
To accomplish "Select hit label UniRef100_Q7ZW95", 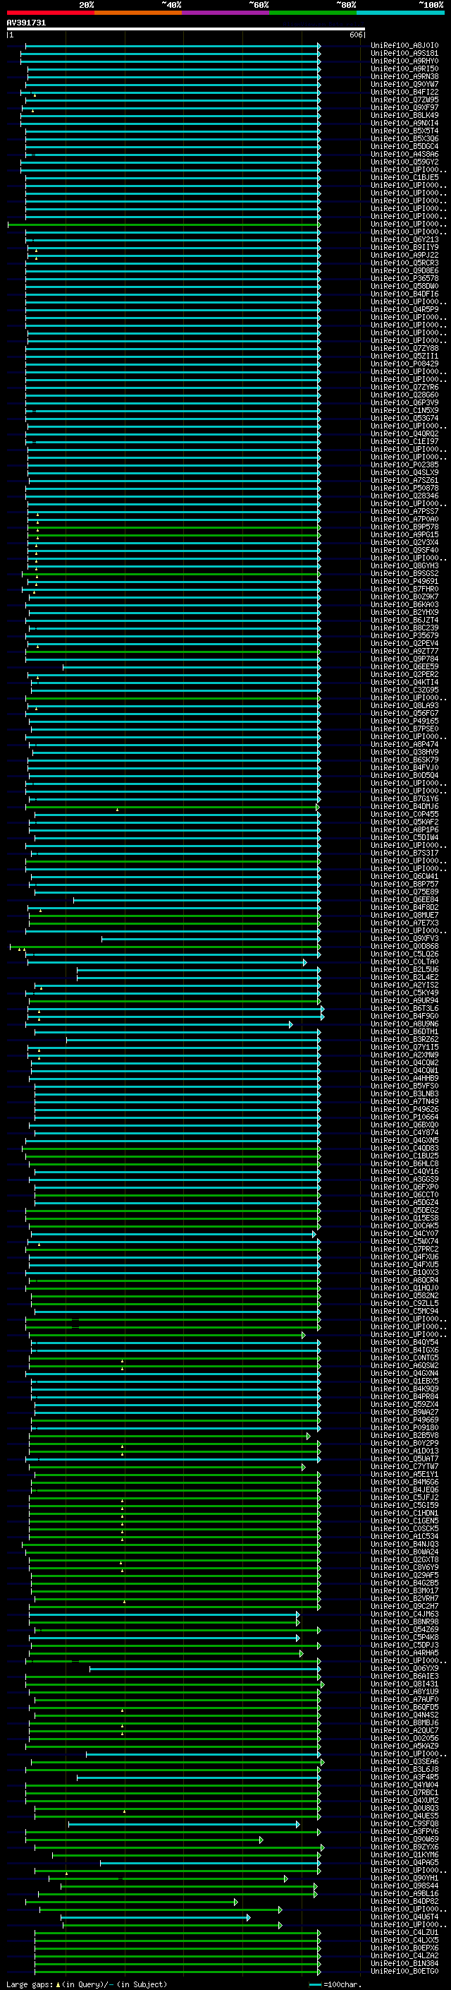I will point(404,100).
